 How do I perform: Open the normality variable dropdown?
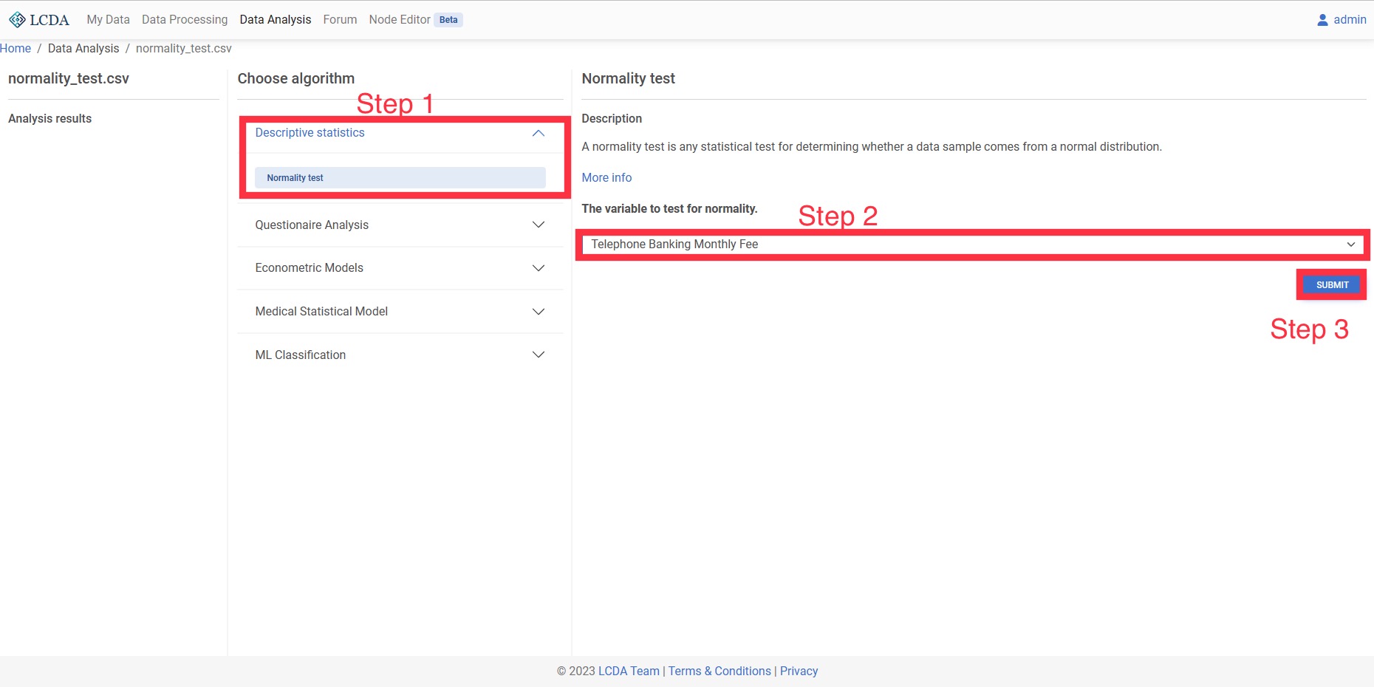pos(972,245)
